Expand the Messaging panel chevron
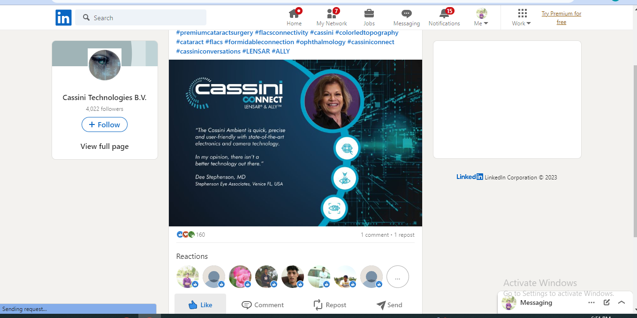This screenshot has height=318, width=637. [622, 302]
